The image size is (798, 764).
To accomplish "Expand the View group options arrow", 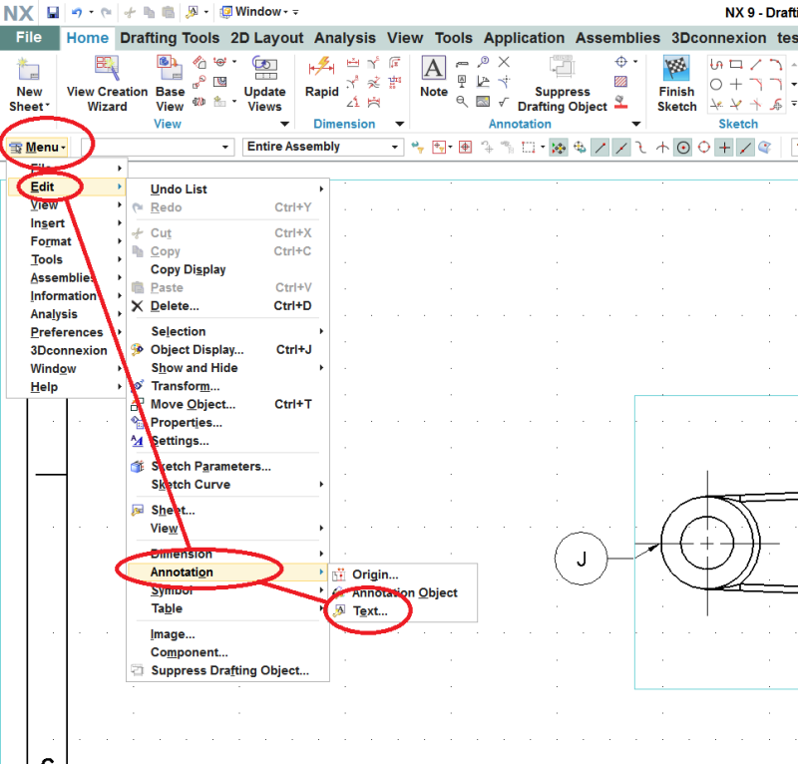I will pyautogui.click(x=284, y=124).
